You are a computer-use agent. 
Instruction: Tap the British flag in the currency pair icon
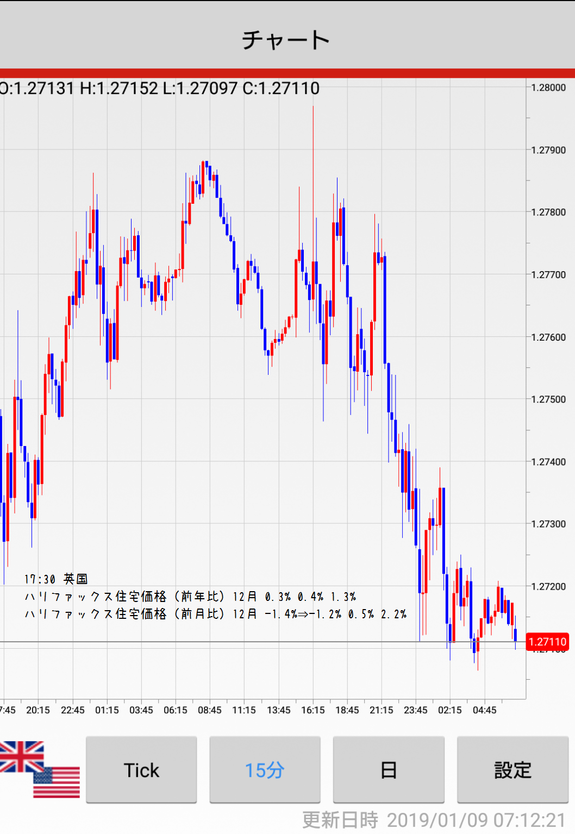point(21,756)
